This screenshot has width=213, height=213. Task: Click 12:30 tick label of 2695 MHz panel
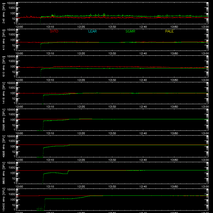tap(112, 133)
